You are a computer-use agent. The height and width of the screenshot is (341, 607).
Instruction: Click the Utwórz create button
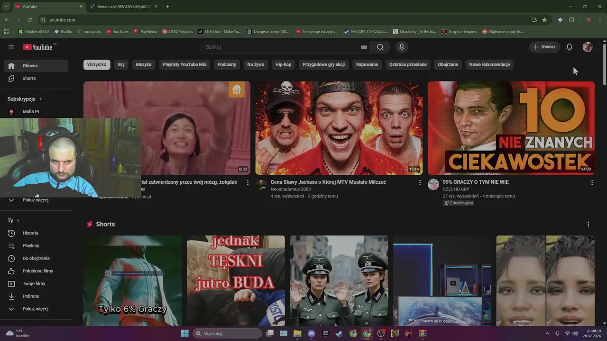point(544,47)
